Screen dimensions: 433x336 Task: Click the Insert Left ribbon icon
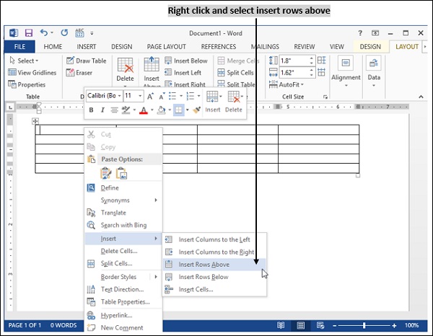pos(186,73)
